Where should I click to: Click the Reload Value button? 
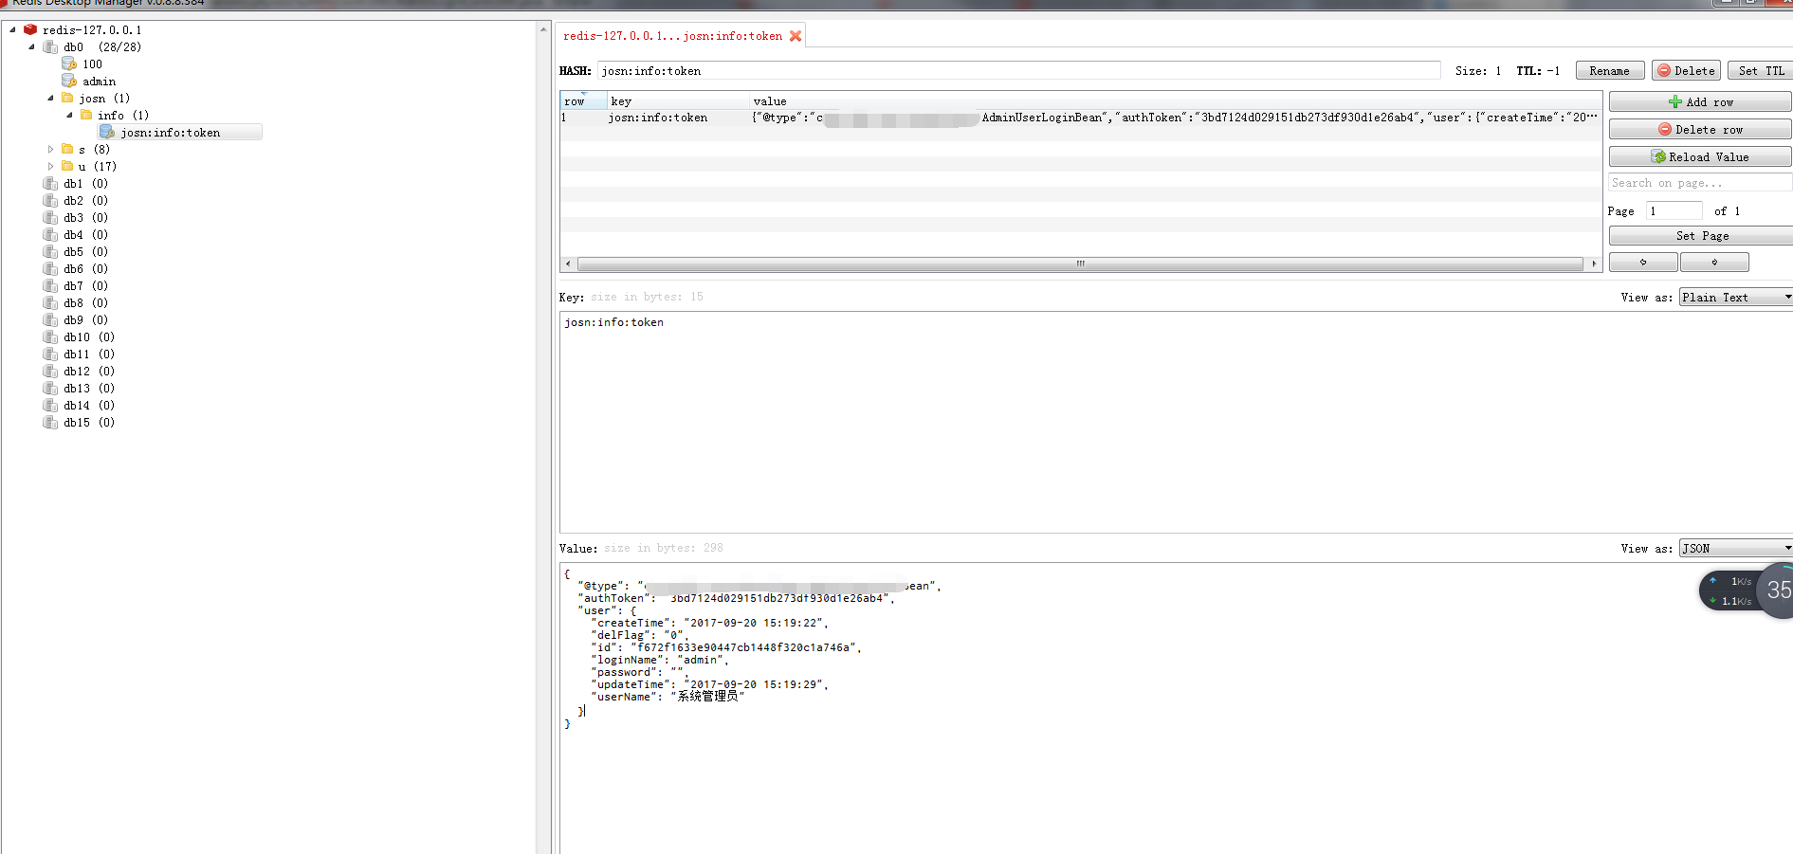[x=1700, y=156]
